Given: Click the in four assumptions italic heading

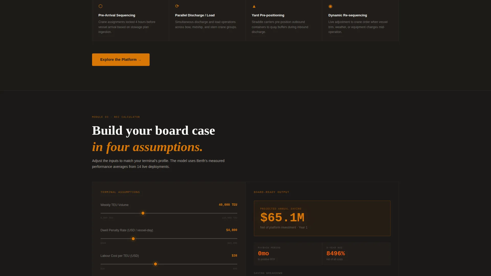Looking at the screenshot, I should [x=147, y=147].
